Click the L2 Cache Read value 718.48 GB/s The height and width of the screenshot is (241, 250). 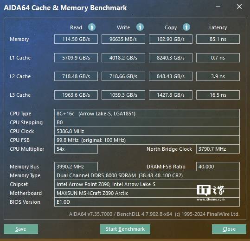click(76, 76)
